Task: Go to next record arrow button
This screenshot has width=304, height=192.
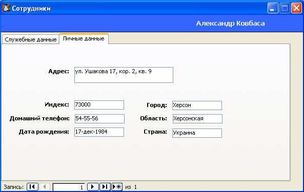Action: [x=93, y=187]
